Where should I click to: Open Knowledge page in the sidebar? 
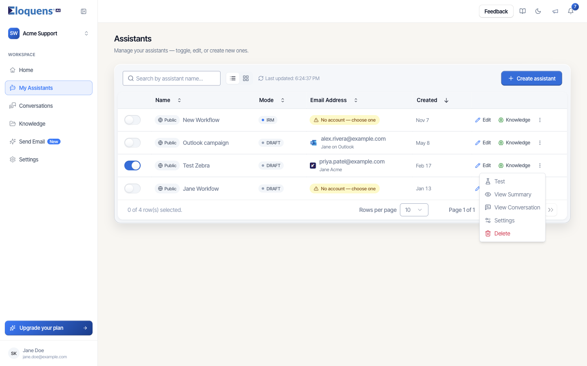pyautogui.click(x=49, y=124)
